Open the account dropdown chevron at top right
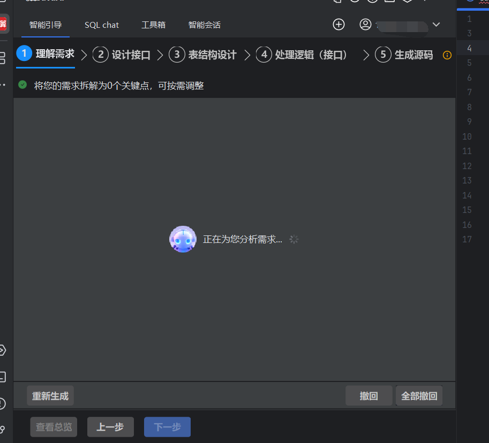The width and height of the screenshot is (489, 443). (x=436, y=24)
